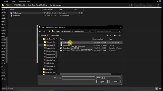Image resolution: width=163 pixels, height=91 pixels.
Task: Open dialog help question mark icon
Action: point(119,35)
